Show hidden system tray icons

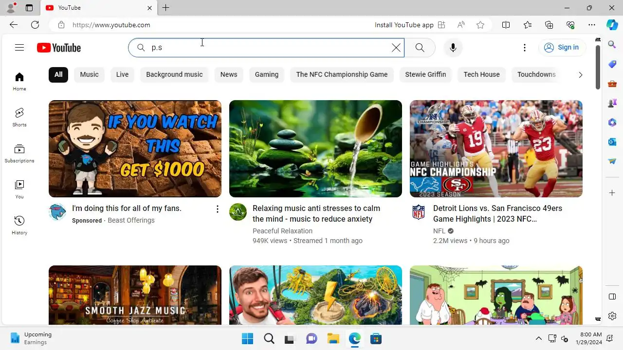(x=539, y=338)
